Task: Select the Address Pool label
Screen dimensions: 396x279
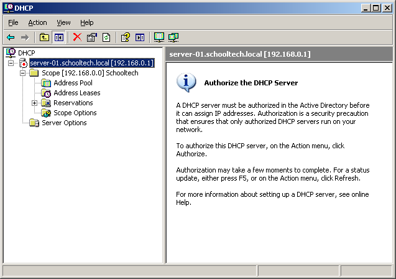Action: (x=73, y=83)
